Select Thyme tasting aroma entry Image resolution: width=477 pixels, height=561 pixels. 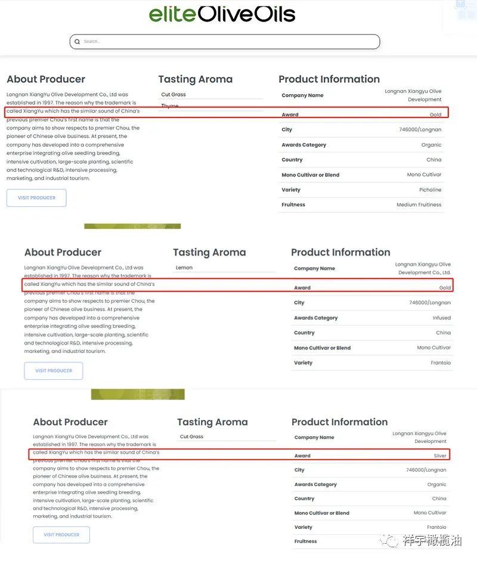(170, 106)
